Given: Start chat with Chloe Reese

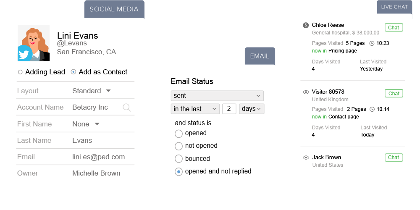Looking at the screenshot, I should tap(394, 28).
